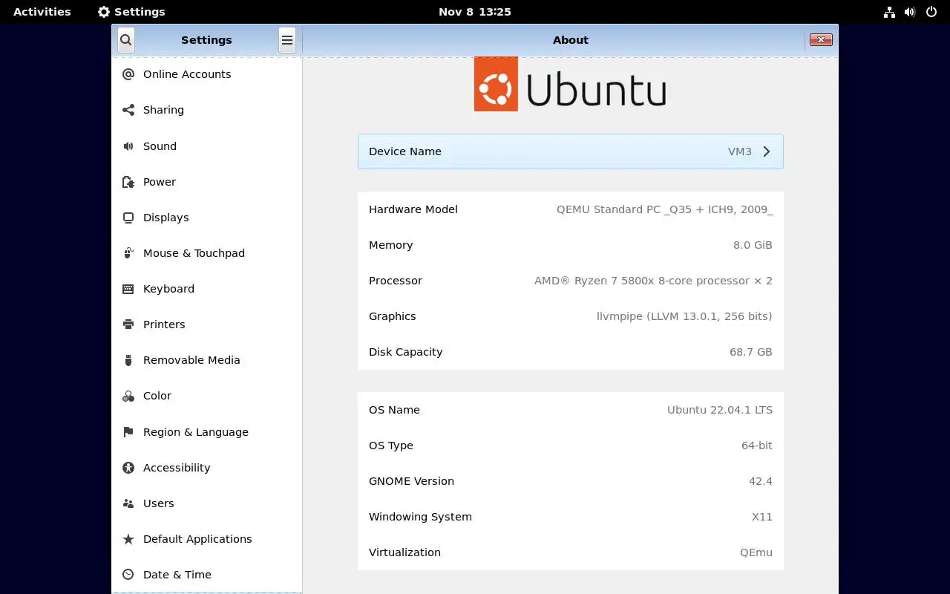Click the volume icon in top bar

tap(910, 12)
